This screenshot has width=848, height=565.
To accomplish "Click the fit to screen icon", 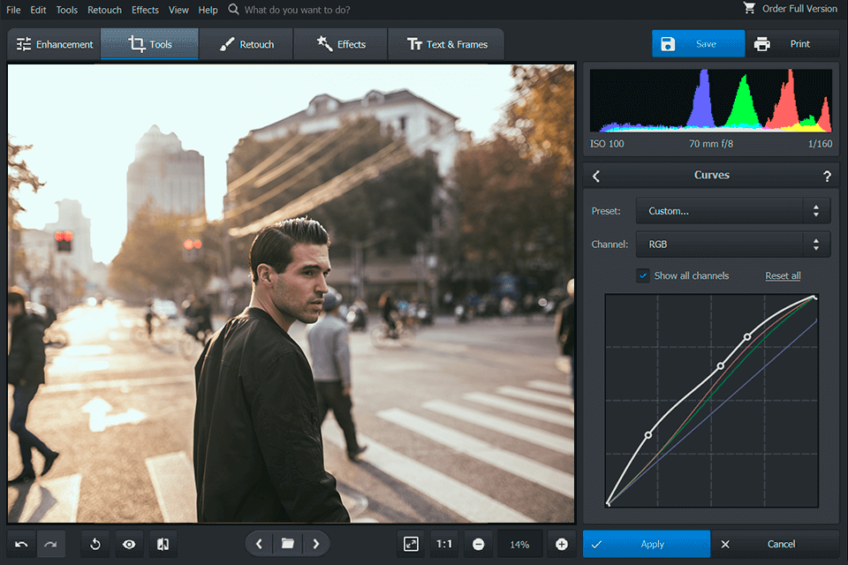I will [x=411, y=545].
